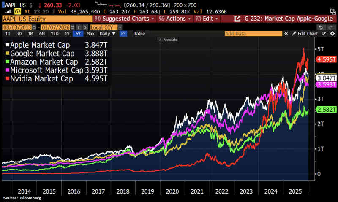Click the Add Data input field
The image size is (338, 202).
253,33
